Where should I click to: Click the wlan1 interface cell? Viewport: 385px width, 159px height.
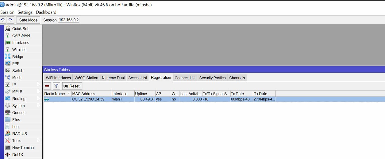[x=123, y=99]
